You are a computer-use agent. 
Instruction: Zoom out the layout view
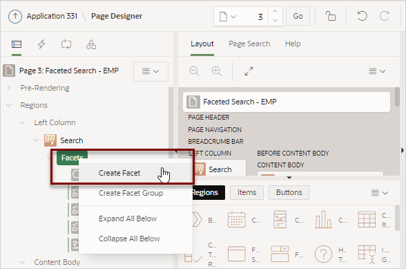(x=194, y=71)
